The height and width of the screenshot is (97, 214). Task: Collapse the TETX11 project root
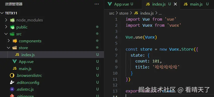[2, 13]
